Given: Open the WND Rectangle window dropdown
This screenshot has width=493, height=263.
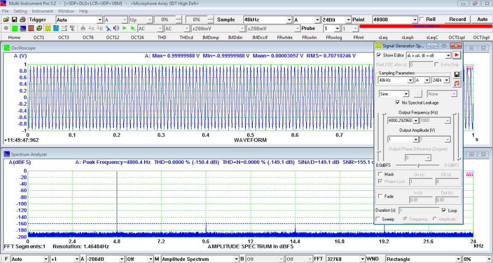Looking at the screenshot, I should point(459,259).
